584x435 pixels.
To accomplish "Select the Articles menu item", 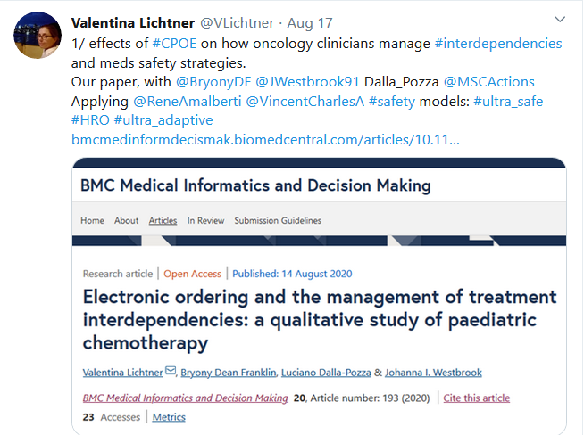I will click(x=163, y=220).
